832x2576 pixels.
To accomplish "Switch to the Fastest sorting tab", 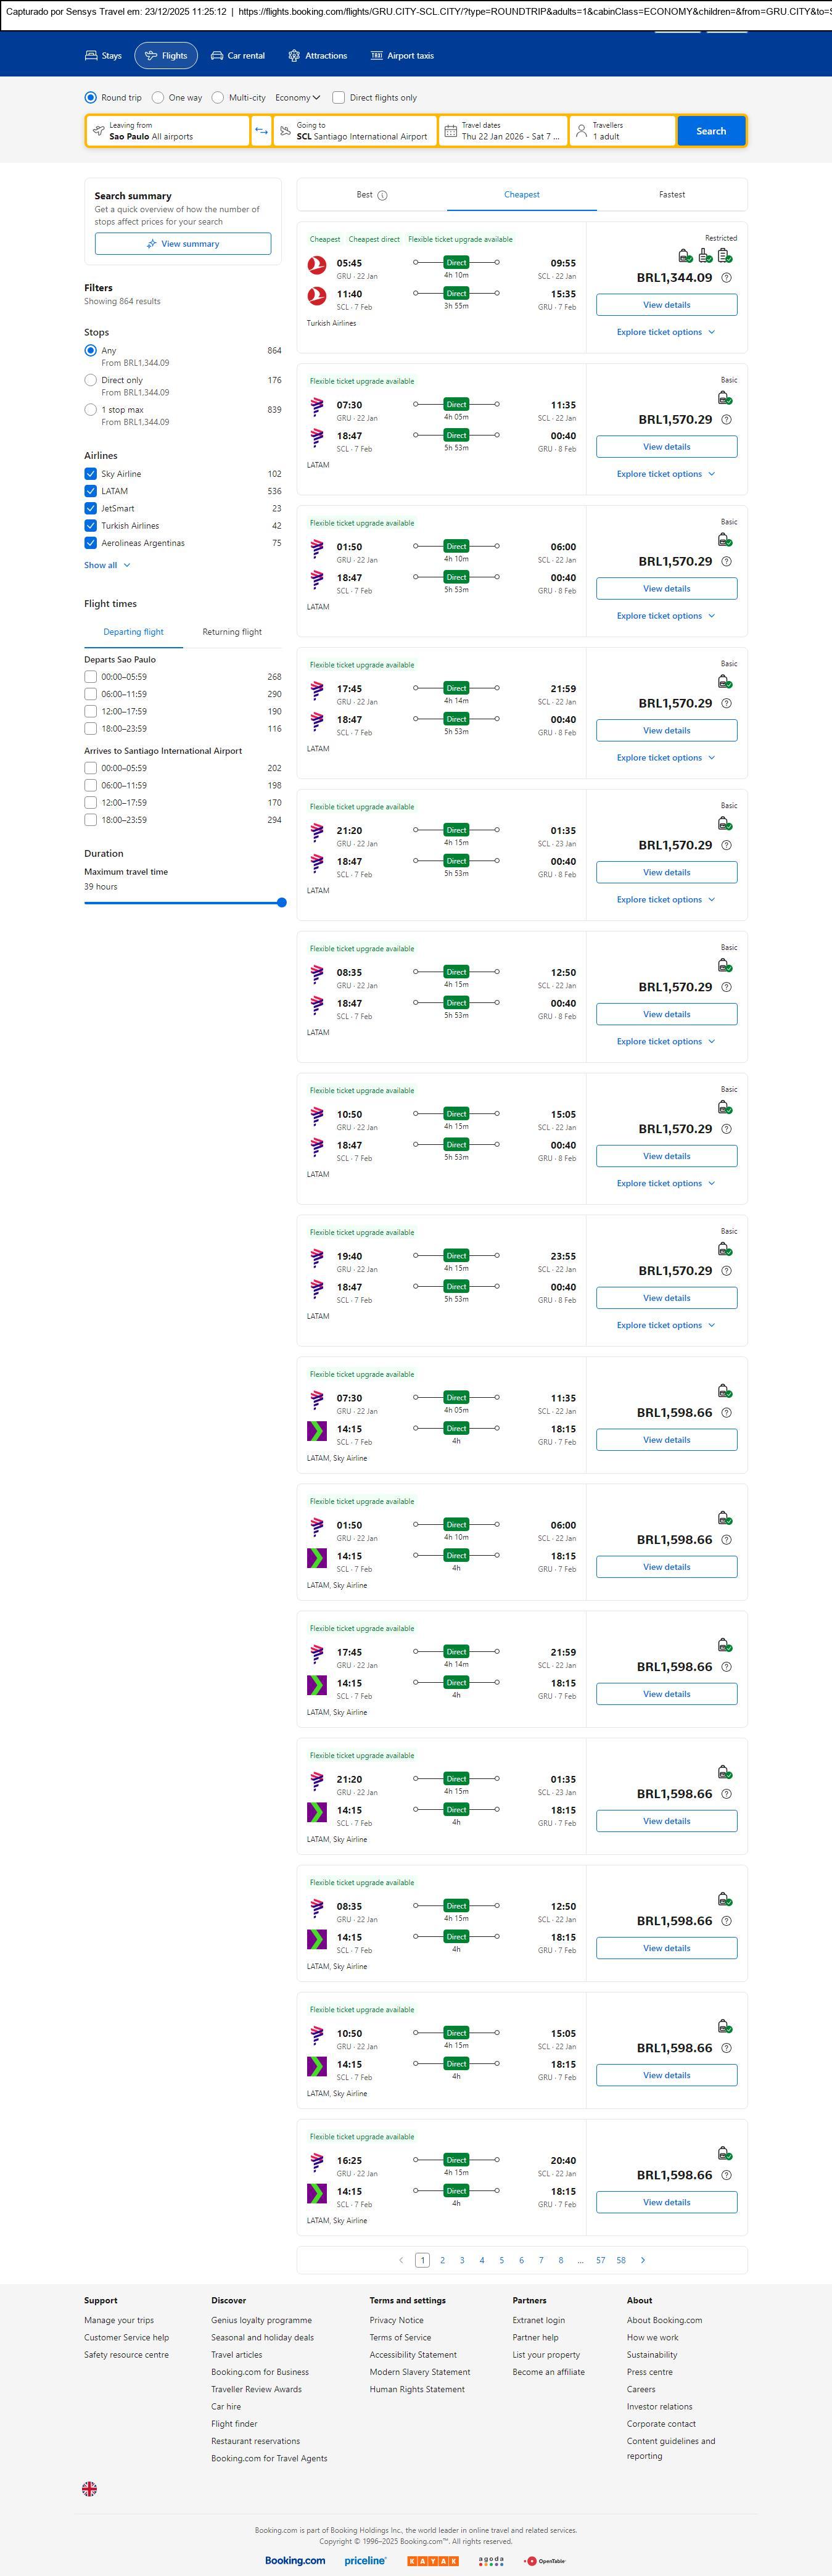I will 672,195.
